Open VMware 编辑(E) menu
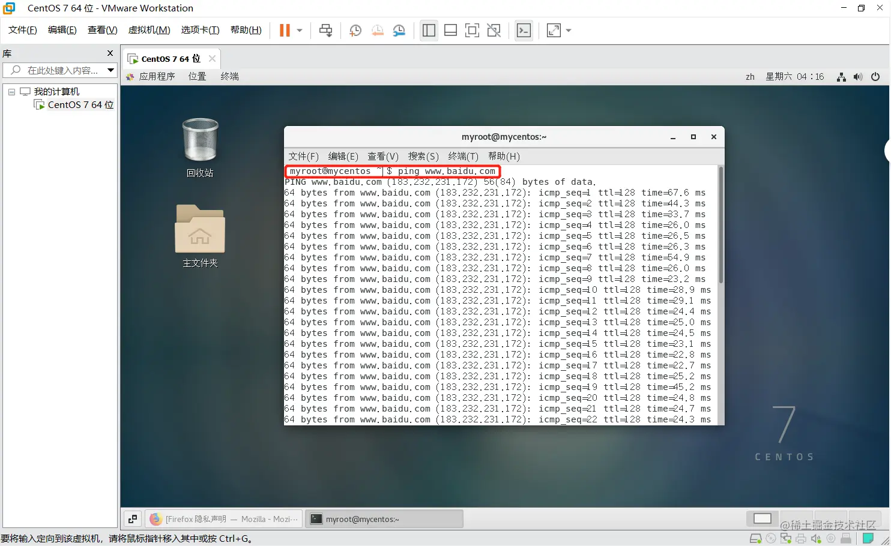The height and width of the screenshot is (546, 891). coord(62,30)
